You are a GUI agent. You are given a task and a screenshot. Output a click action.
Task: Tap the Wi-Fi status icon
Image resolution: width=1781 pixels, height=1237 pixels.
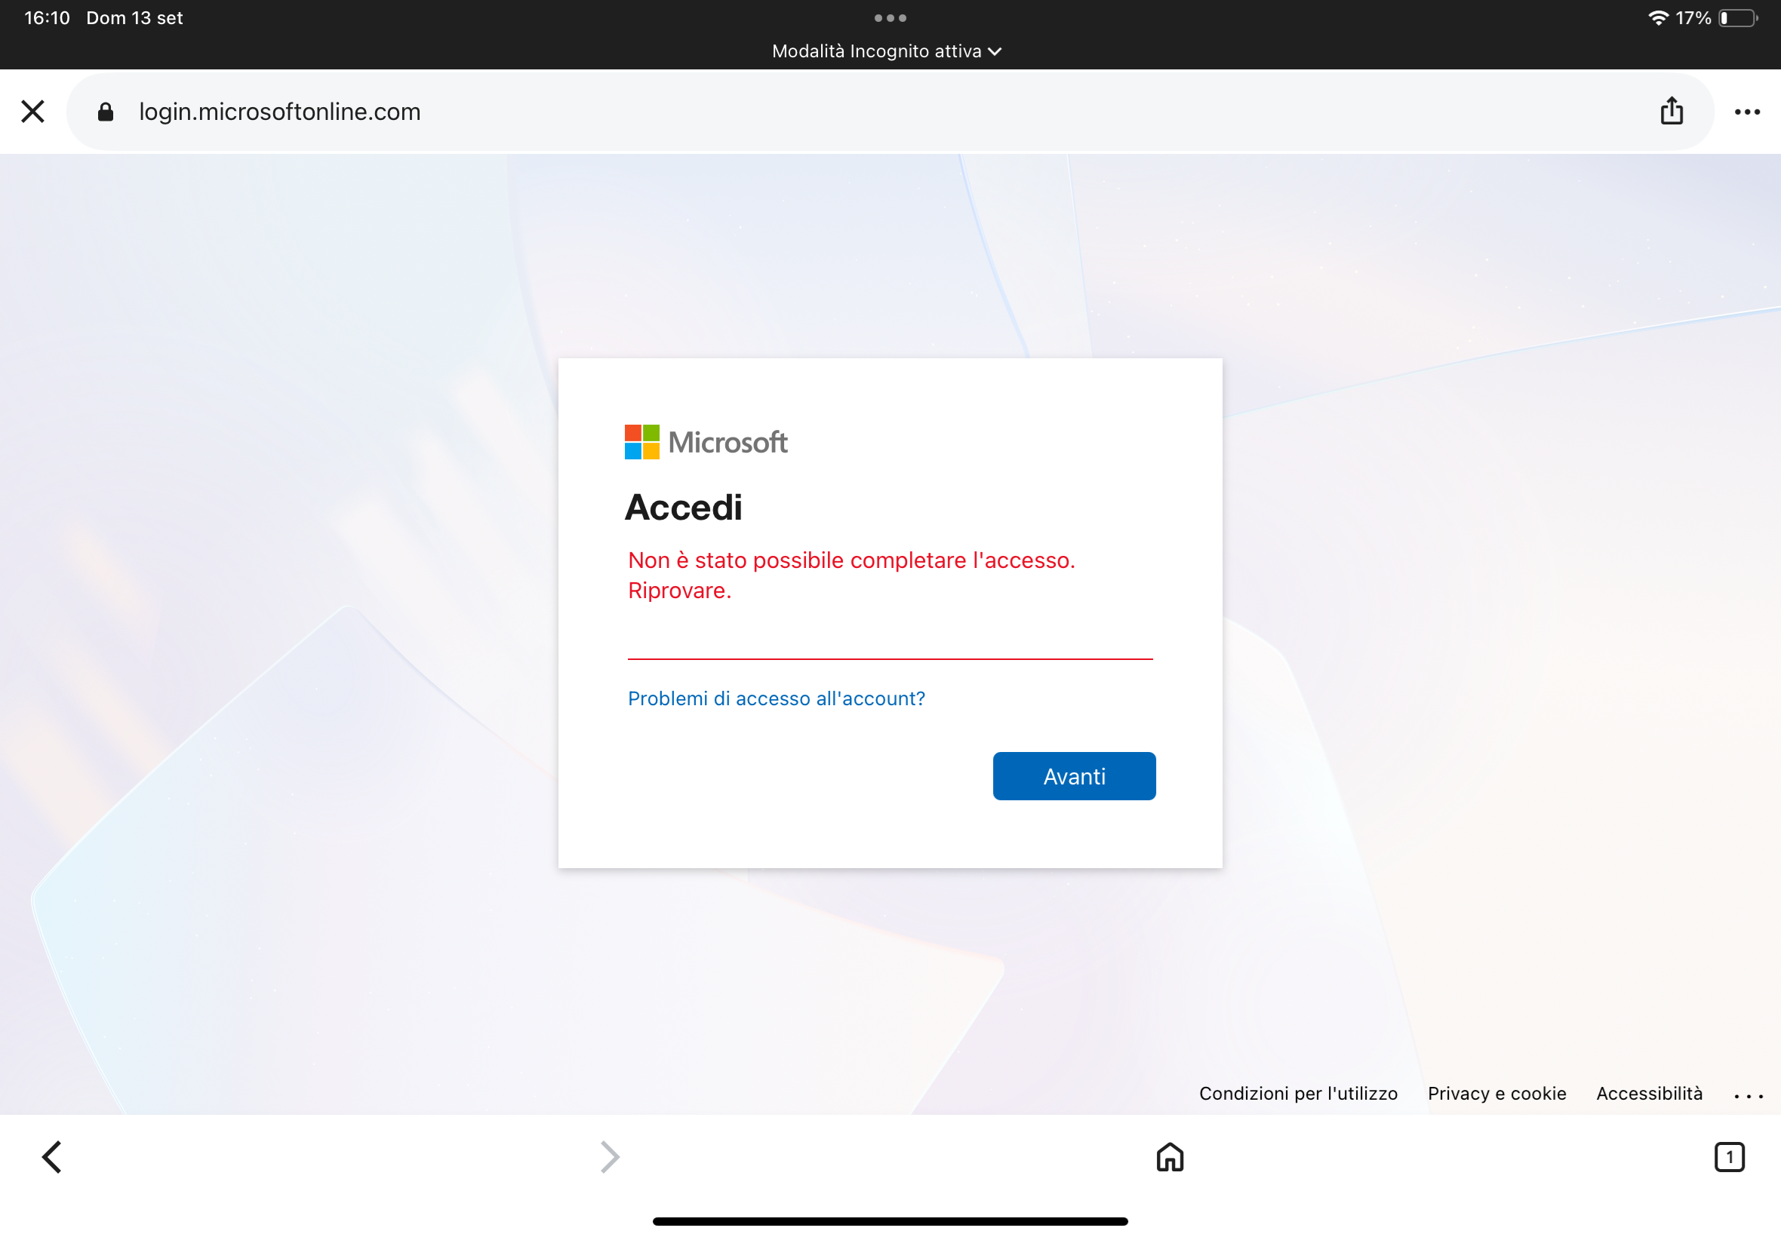click(x=1658, y=17)
